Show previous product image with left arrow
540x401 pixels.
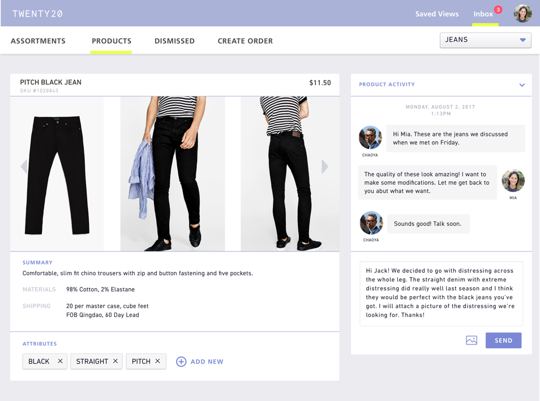point(24,167)
